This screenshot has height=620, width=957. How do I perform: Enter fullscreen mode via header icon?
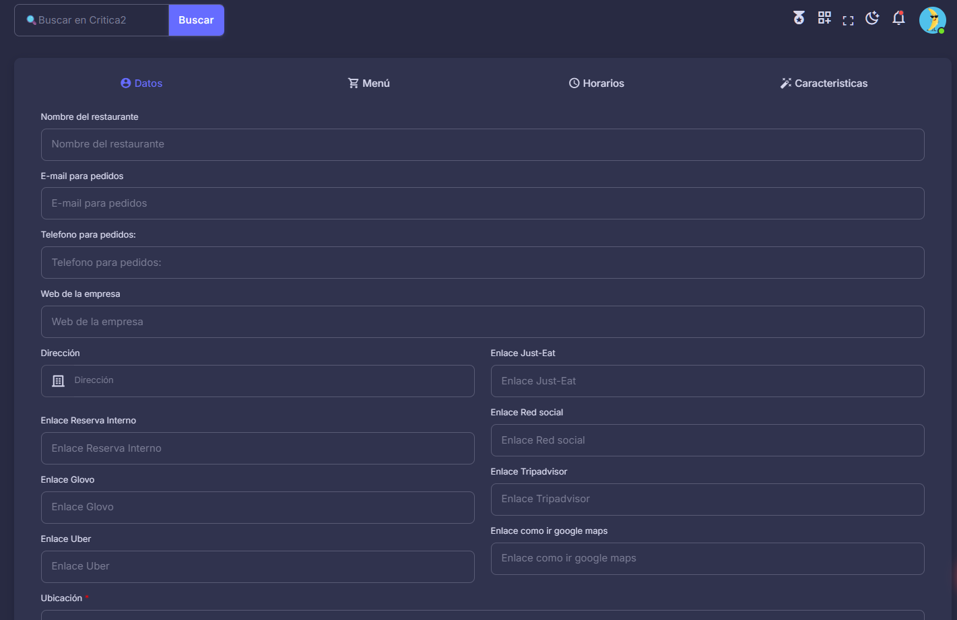(848, 21)
